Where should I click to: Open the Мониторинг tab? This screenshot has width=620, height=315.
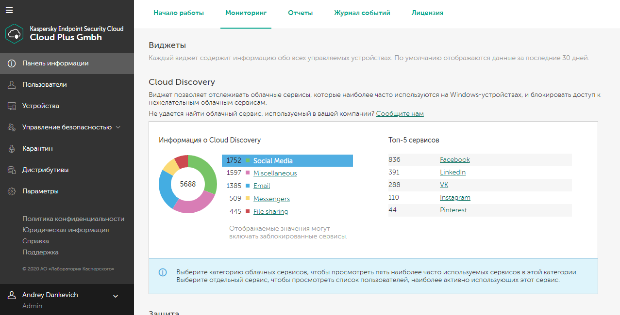click(x=246, y=13)
